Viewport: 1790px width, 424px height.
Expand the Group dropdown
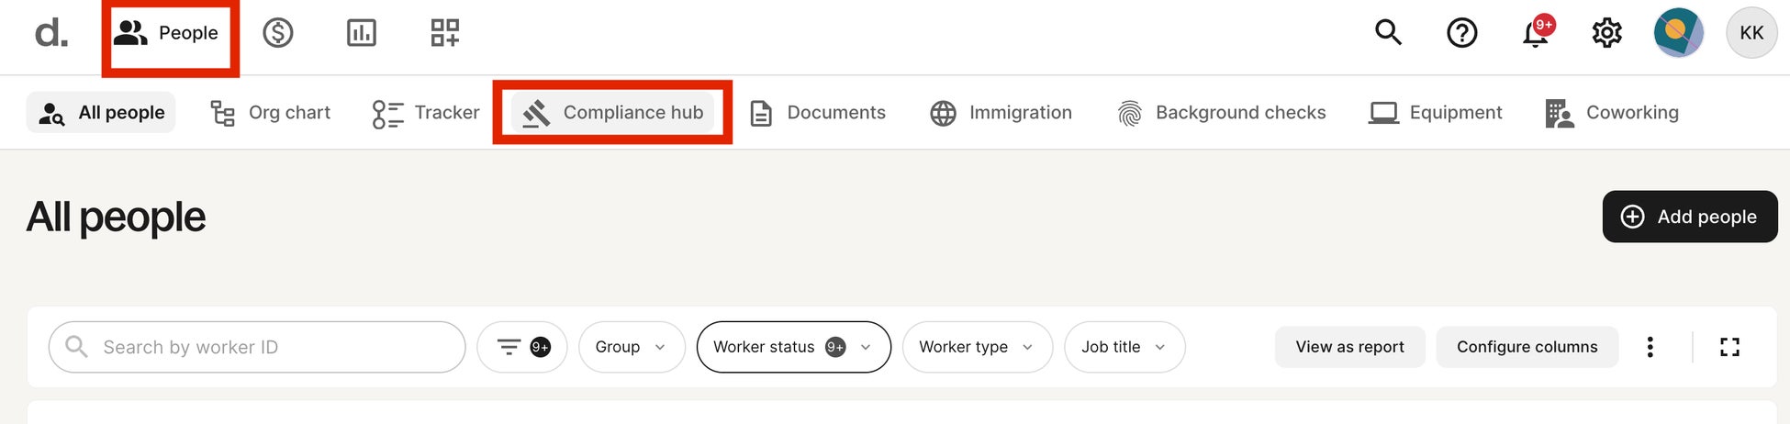pyautogui.click(x=631, y=347)
